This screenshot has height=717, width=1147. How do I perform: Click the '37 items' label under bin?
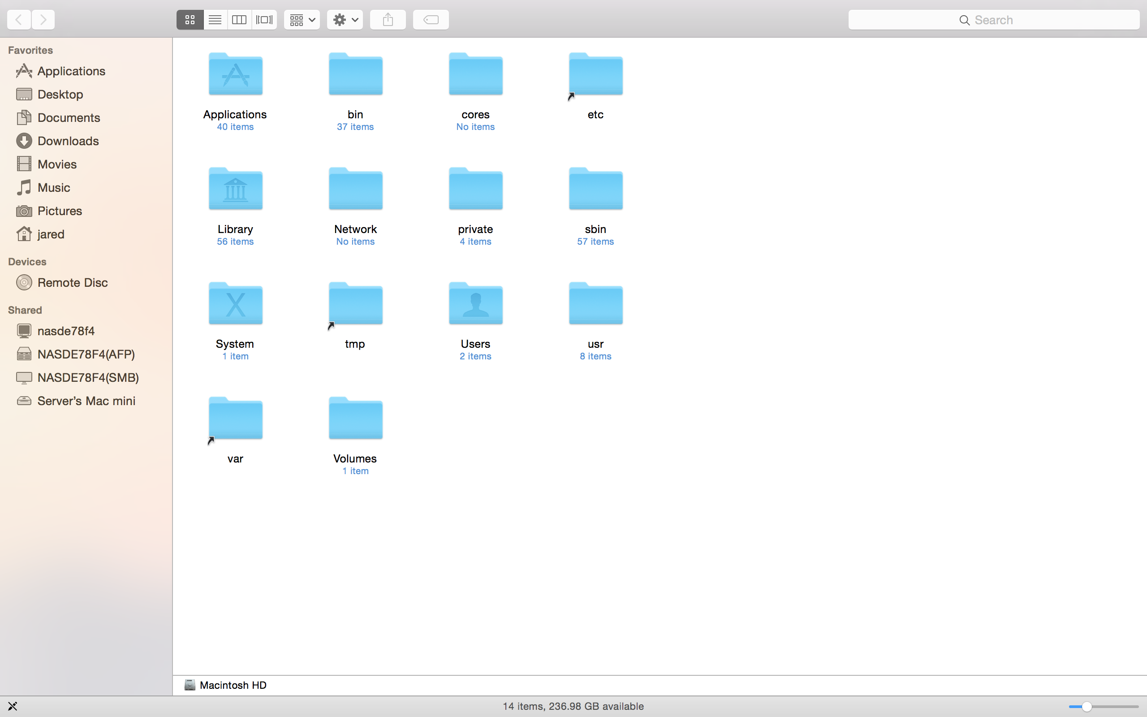355,127
